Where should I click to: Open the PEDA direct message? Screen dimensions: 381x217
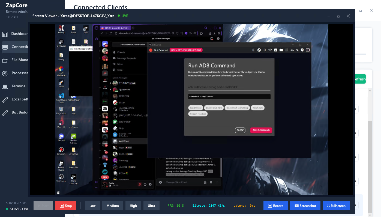129,173
